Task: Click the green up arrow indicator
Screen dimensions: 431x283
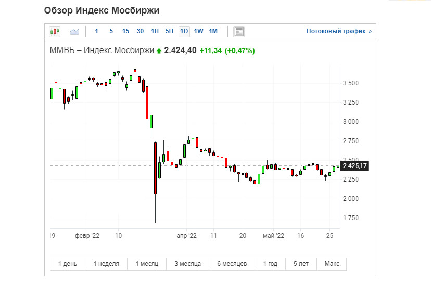Action: click(159, 51)
